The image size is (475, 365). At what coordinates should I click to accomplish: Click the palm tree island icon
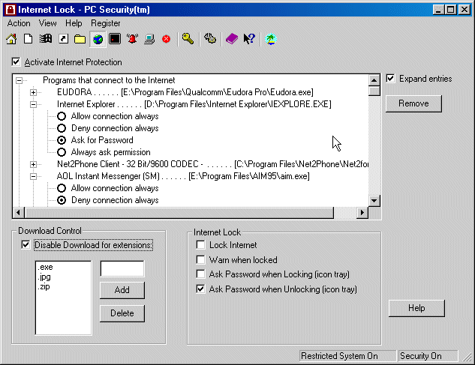tap(271, 39)
